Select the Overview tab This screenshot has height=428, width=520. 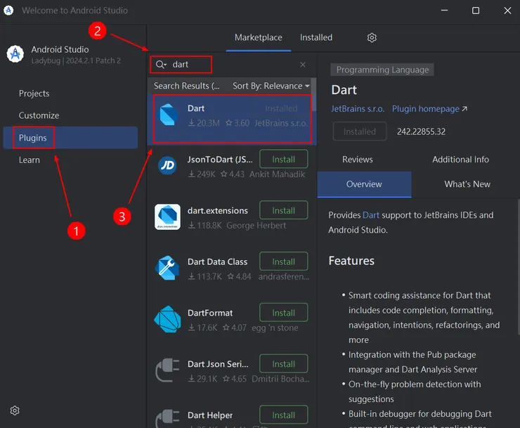[364, 184]
